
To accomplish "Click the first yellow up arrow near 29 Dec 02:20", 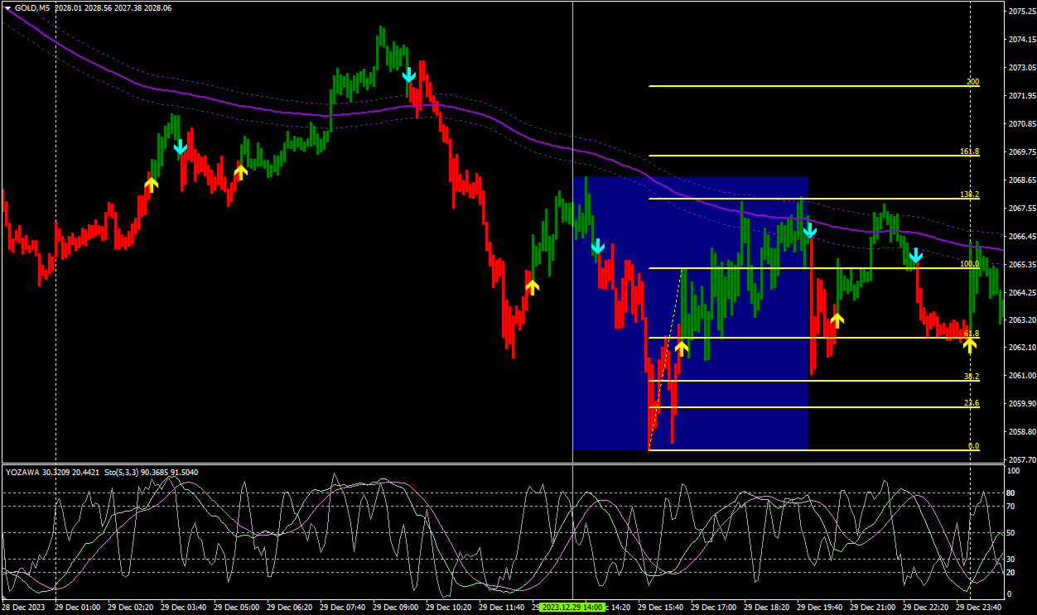I will pos(151,183).
